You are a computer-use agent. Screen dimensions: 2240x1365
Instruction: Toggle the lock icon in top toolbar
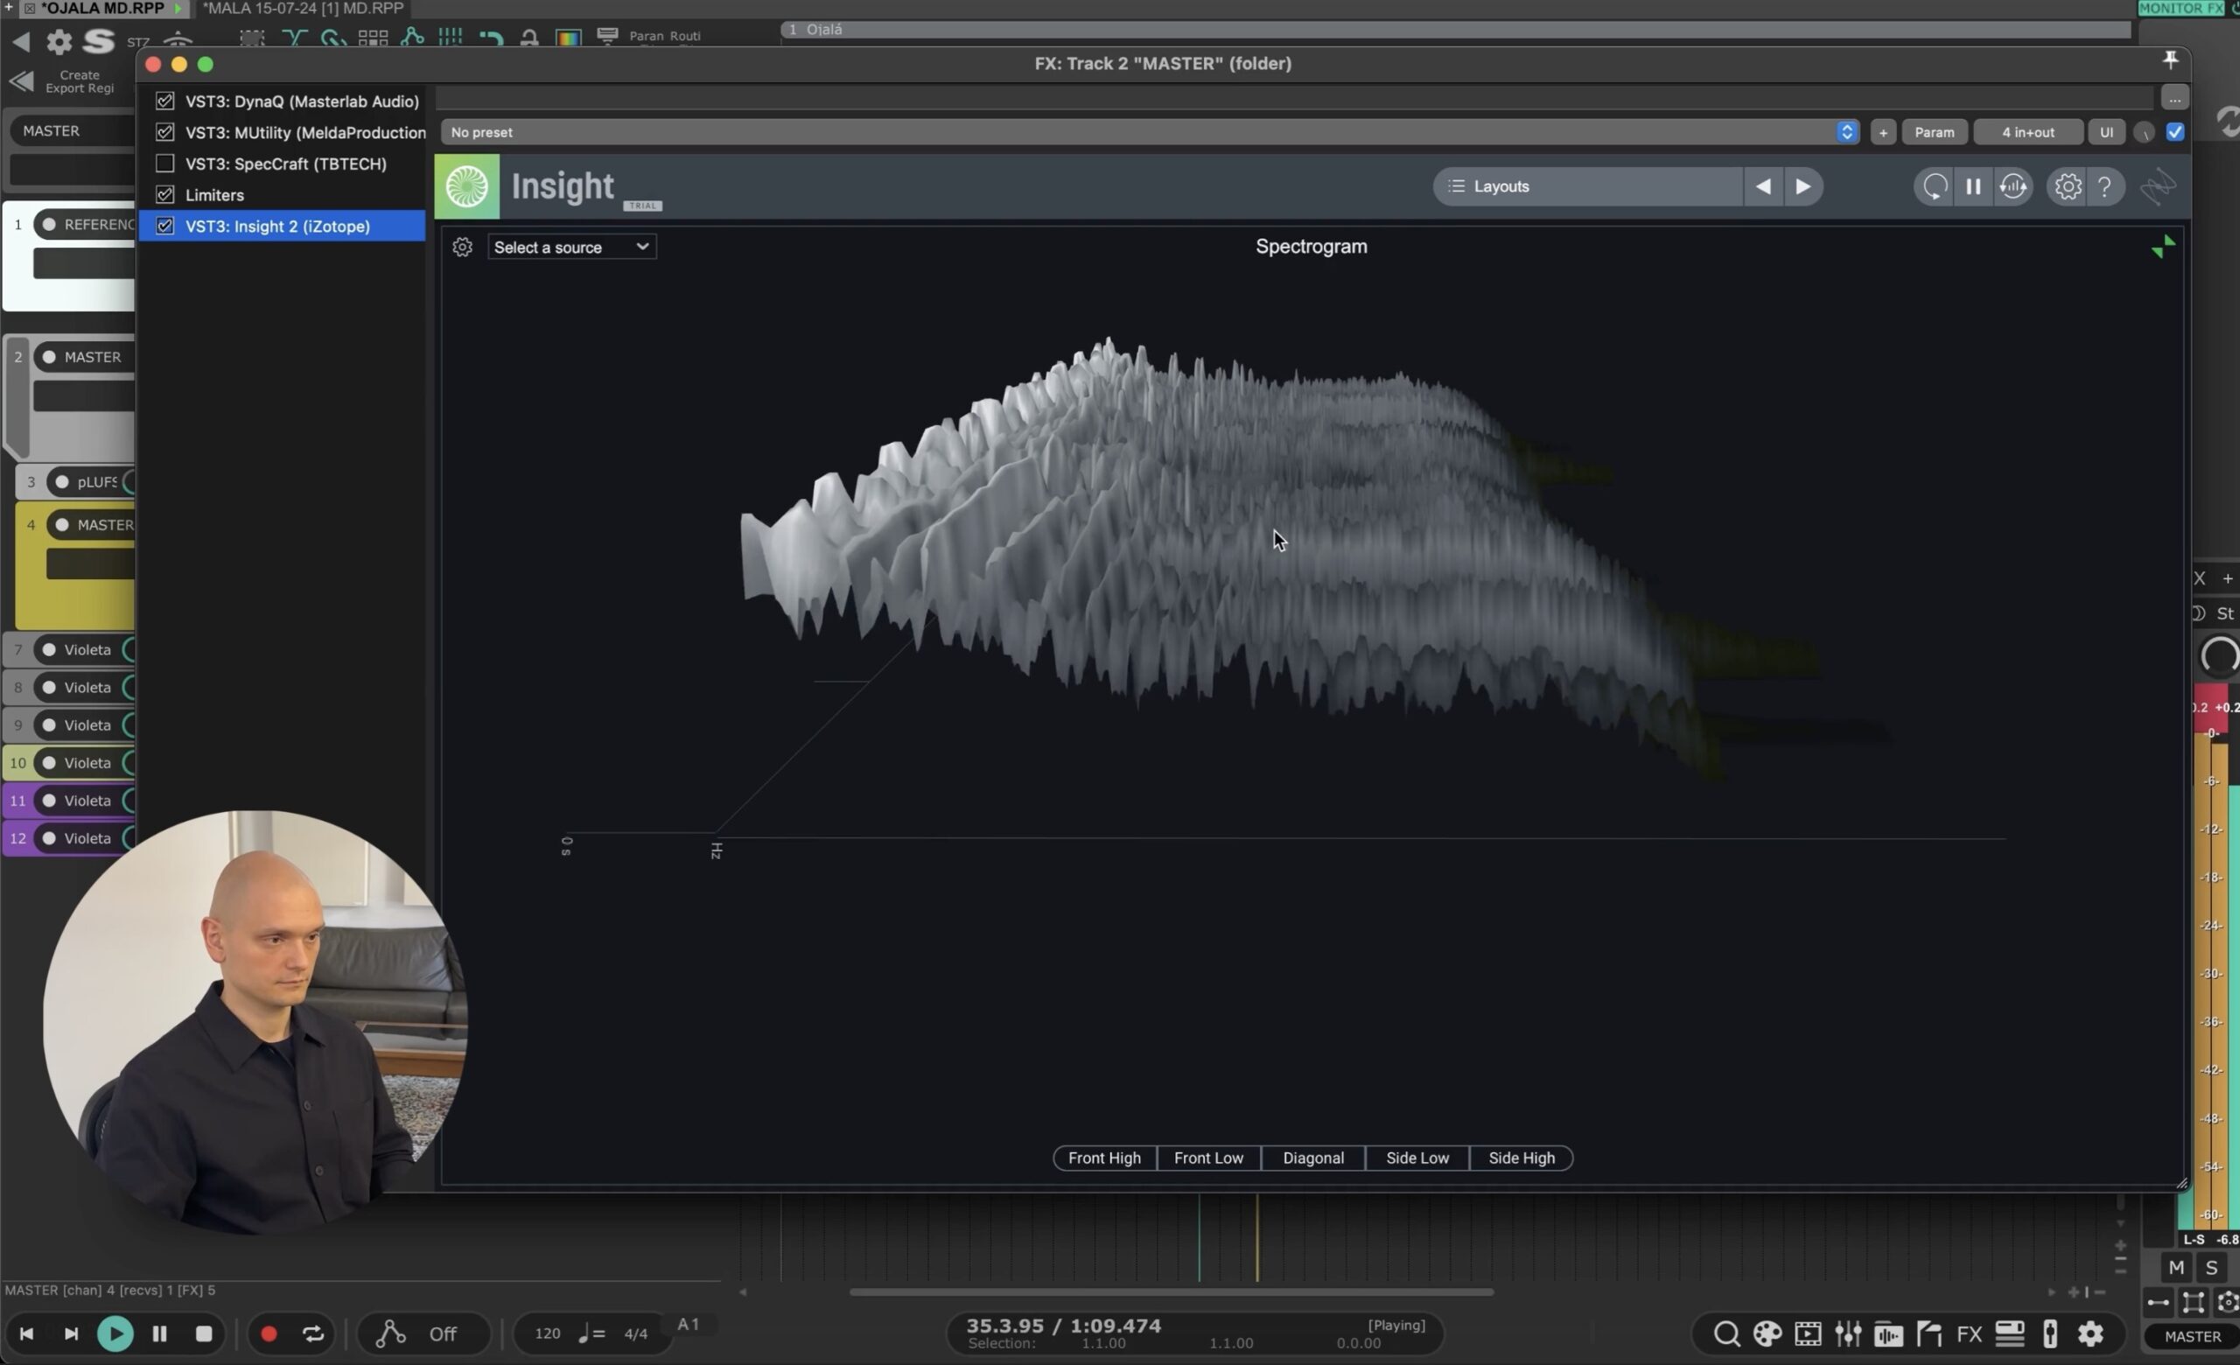529,38
